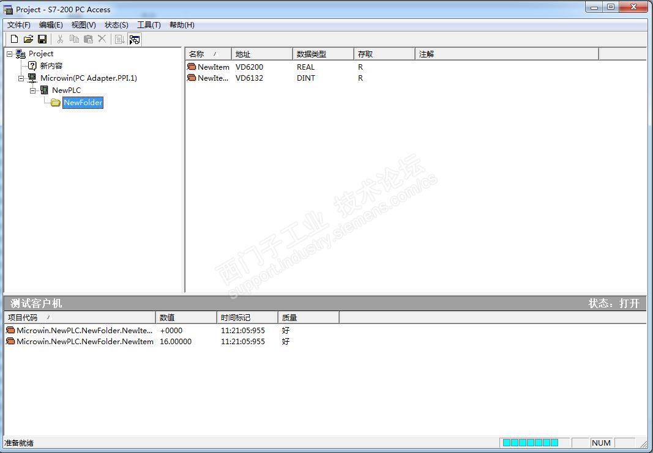Click the New project toolbar icon
Image resolution: width=653 pixels, height=453 pixels.
pyautogui.click(x=14, y=39)
